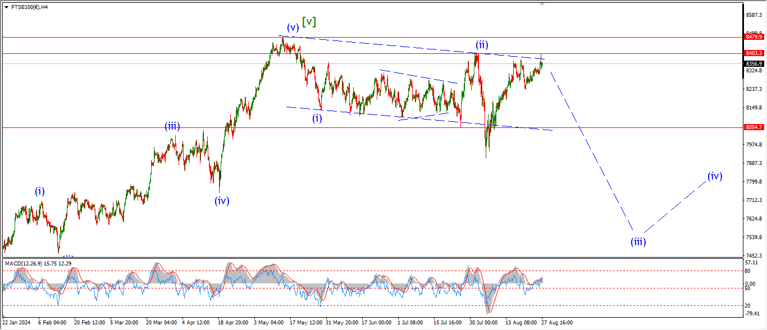Viewport: 767px width, 330px height.
Task: Click the 22 Jan 2024 date on time axis
Action: point(16,323)
